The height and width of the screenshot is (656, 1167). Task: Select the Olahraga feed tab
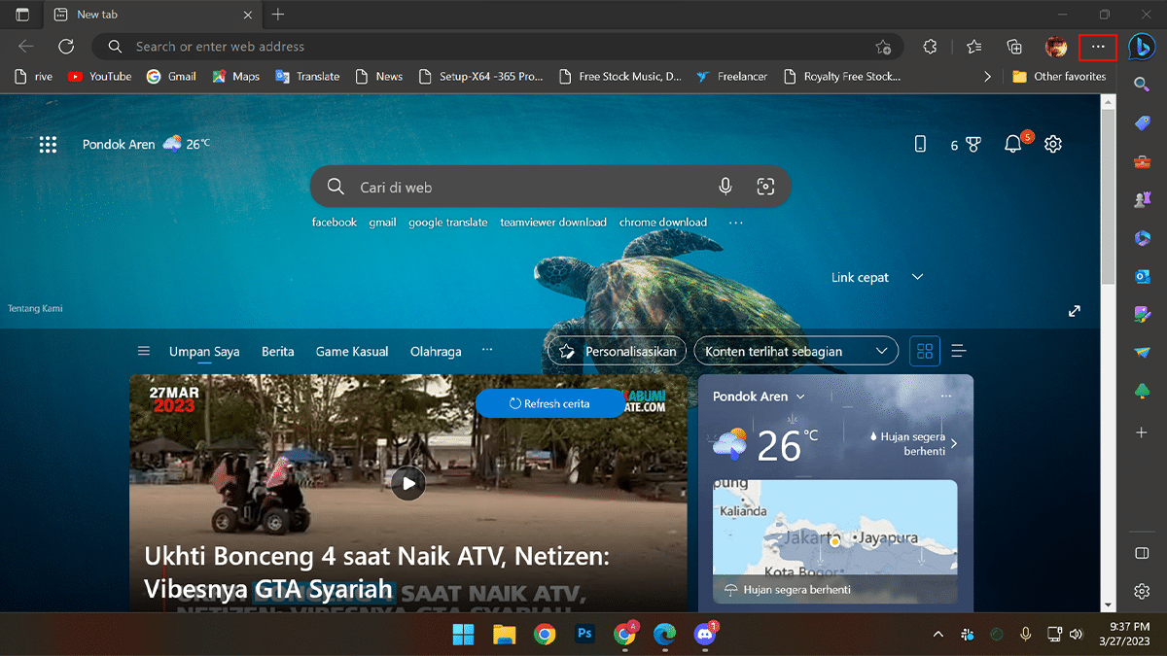point(436,352)
